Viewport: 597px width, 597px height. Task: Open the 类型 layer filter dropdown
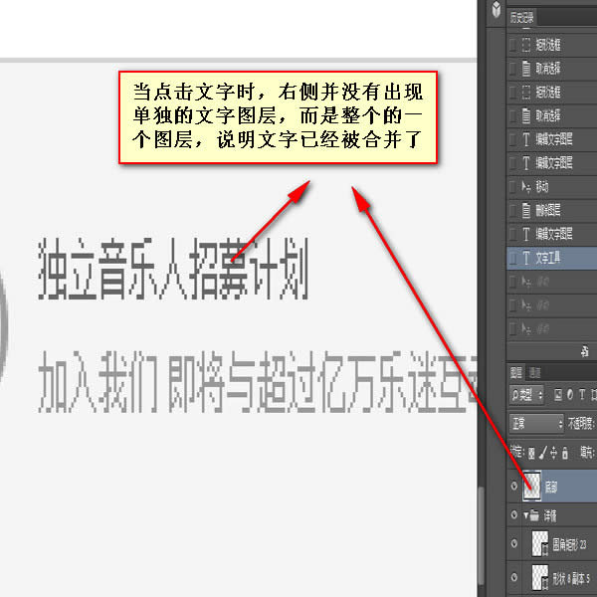coord(526,395)
